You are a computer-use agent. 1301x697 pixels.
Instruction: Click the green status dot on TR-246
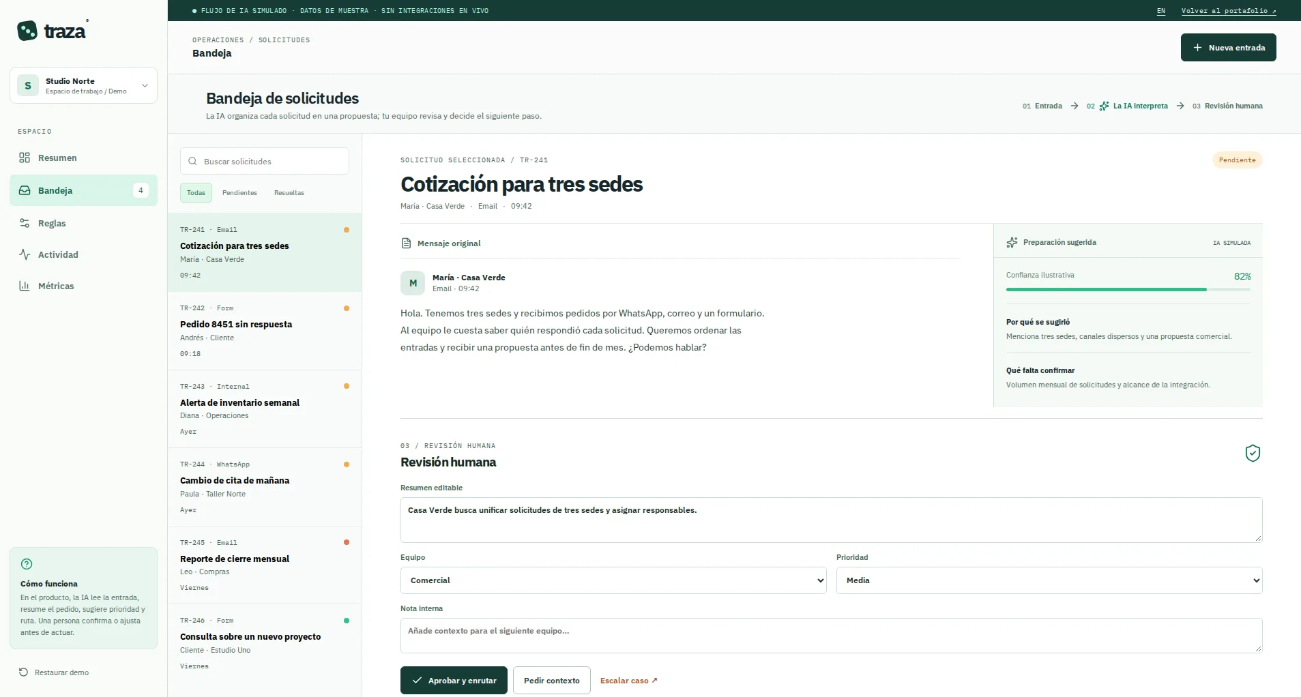pos(347,621)
